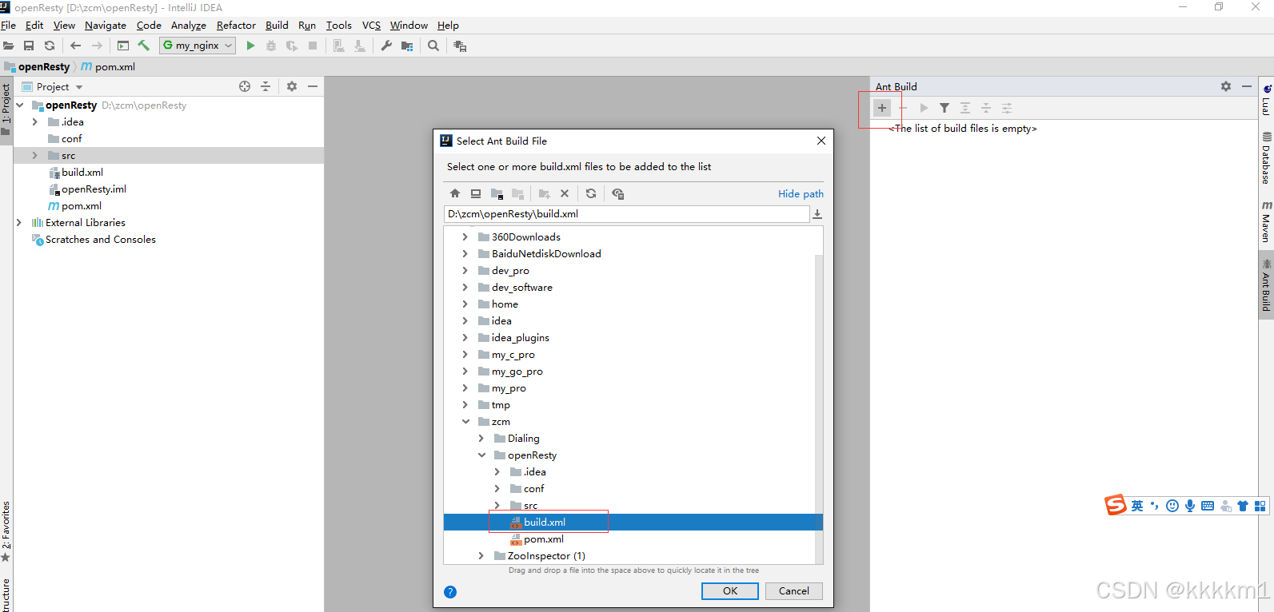This screenshot has height=612, width=1274.
Task: Add build file with plus icon
Action: click(x=882, y=108)
